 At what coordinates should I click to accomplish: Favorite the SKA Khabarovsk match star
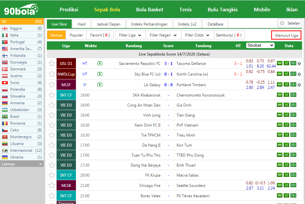pyautogui.click(x=52, y=95)
